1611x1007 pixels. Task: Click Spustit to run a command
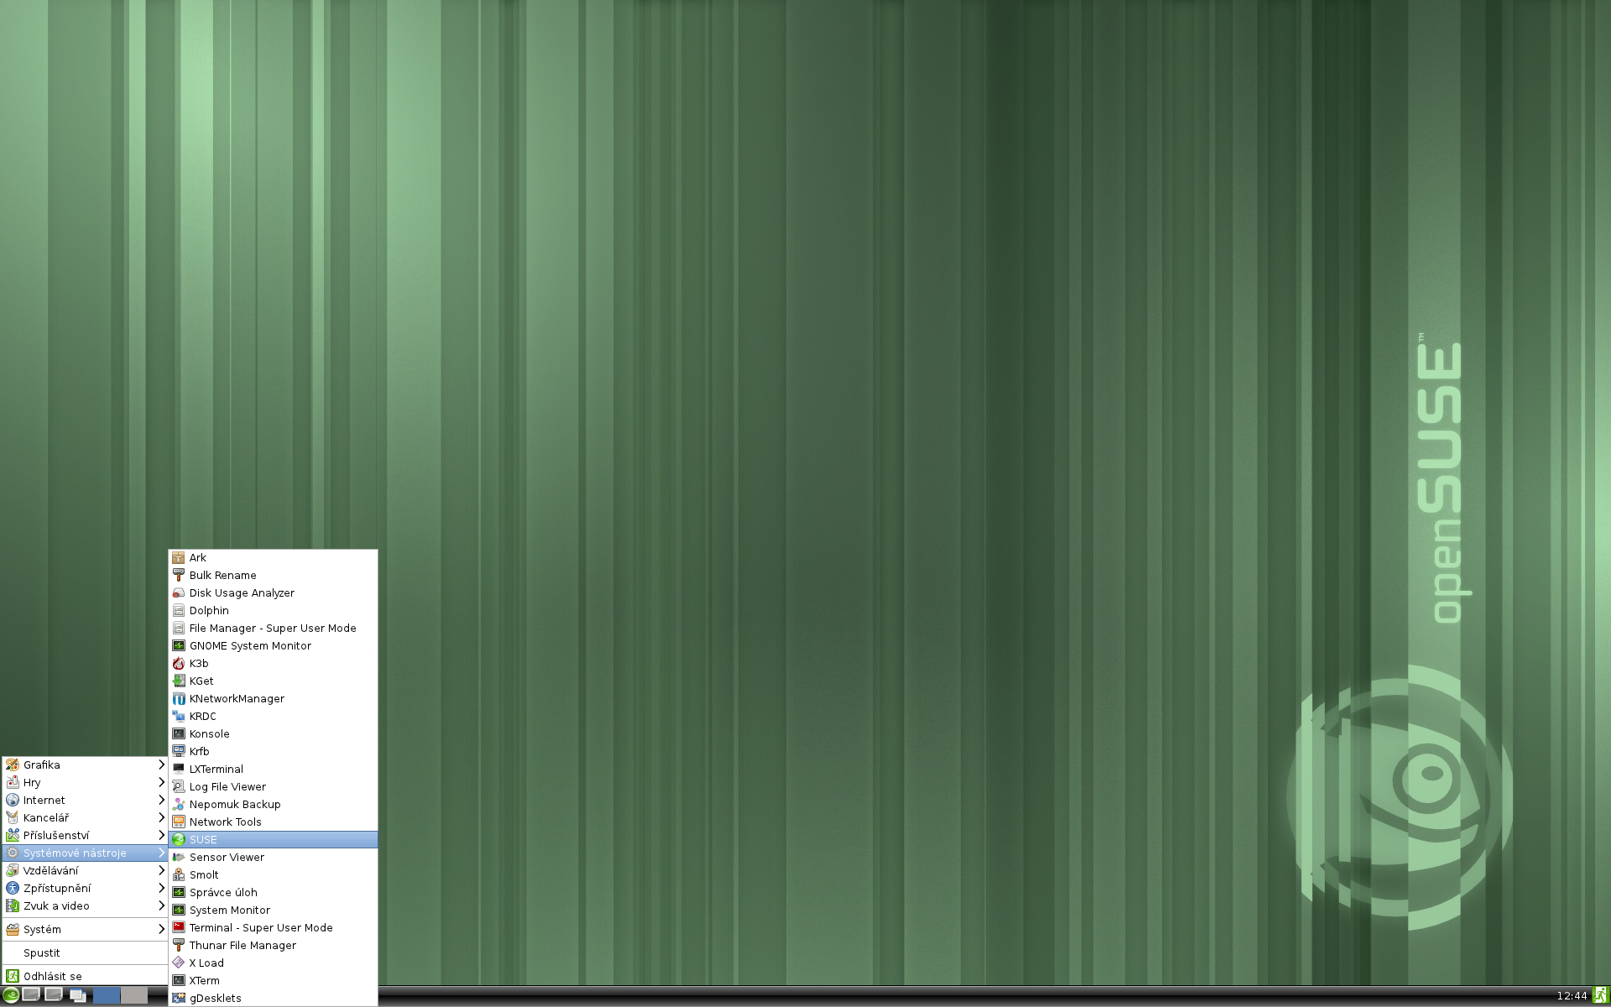pyautogui.click(x=85, y=952)
